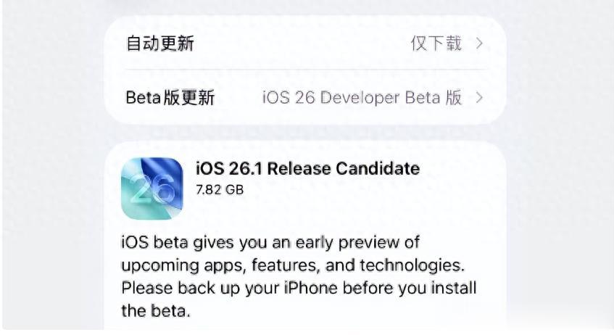The height and width of the screenshot is (335, 614).
Task: Select the iOS 26 Developer Beta 版 value
Action: tap(362, 98)
